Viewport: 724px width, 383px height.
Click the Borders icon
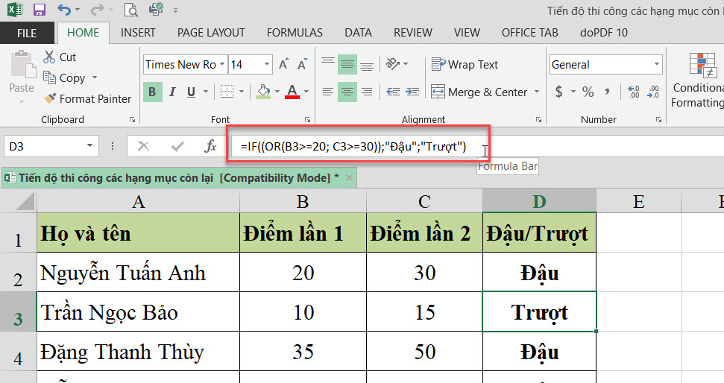[x=227, y=92]
